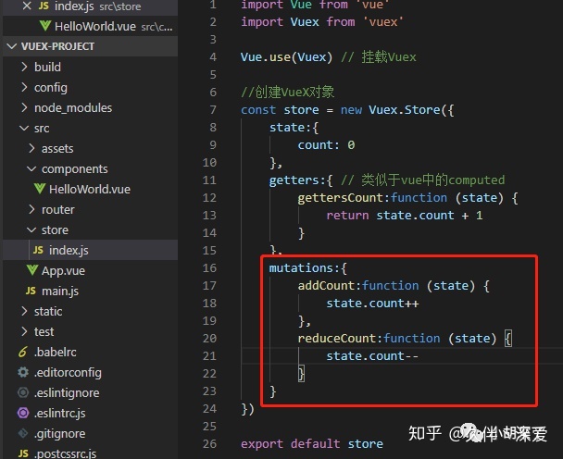Click the gear icon beside .editorconfig
The image size is (563, 459).
(x=23, y=372)
